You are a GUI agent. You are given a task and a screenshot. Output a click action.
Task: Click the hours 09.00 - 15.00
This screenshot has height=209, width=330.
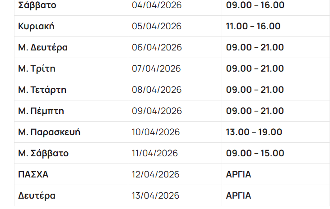(255, 153)
